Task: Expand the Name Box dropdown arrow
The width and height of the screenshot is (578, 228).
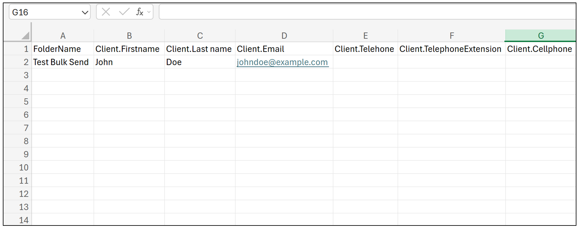Action: point(85,13)
